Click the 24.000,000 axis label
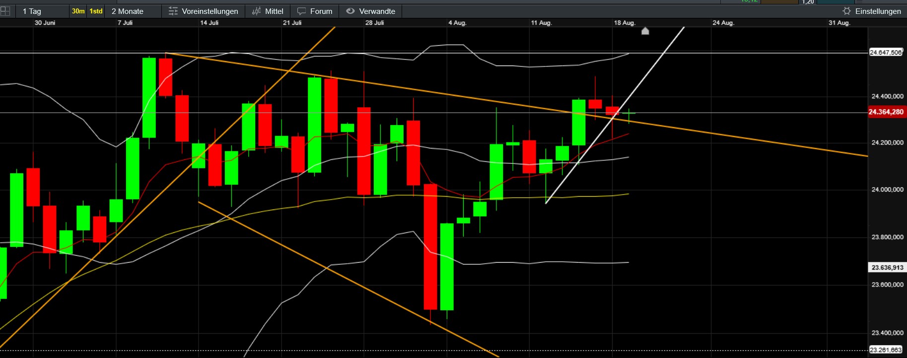Screen dimensions: 907x358 887,190
